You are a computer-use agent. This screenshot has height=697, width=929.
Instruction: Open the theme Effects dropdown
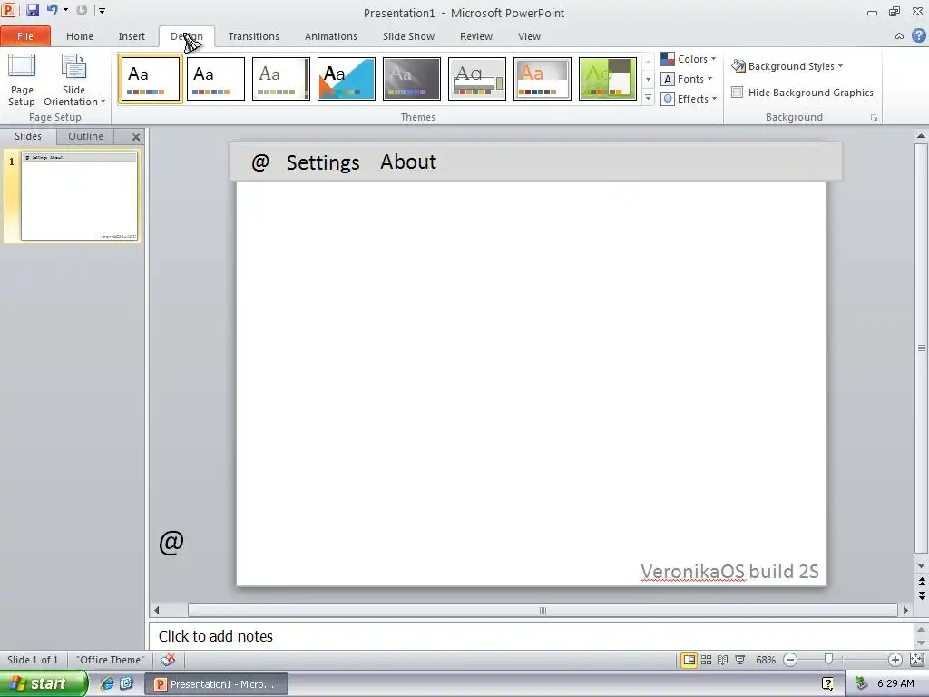pos(689,99)
